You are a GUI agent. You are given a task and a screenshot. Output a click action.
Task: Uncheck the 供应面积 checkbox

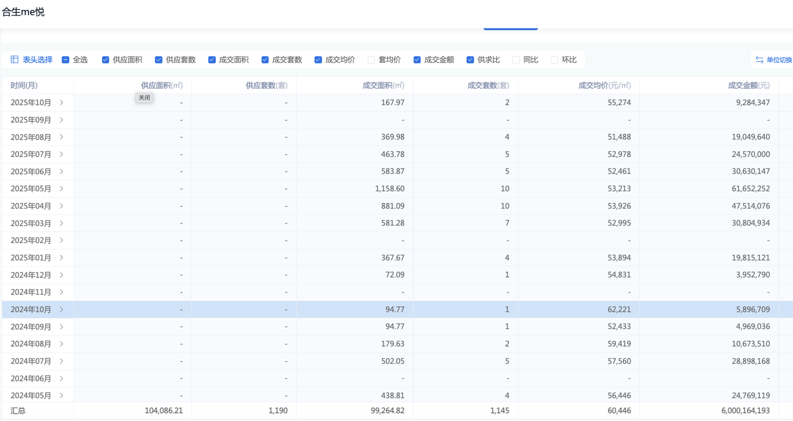(x=106, y=60)
